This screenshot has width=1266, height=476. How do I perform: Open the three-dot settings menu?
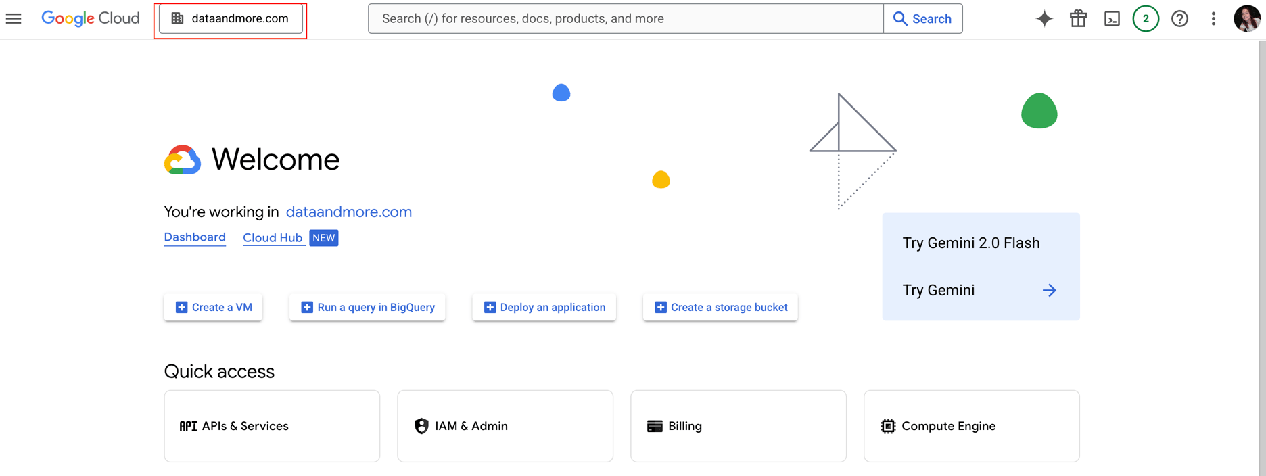(1213, 19)
